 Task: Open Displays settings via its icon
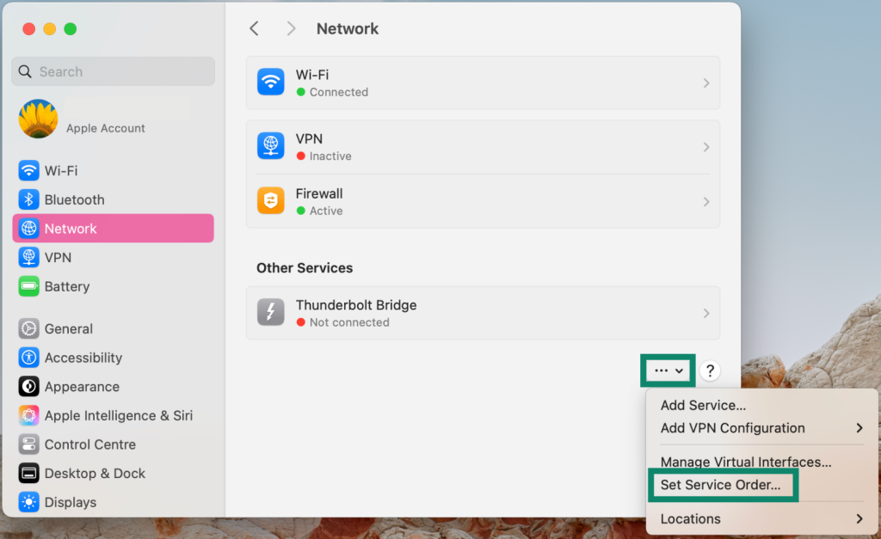click(x=28, y=502)
